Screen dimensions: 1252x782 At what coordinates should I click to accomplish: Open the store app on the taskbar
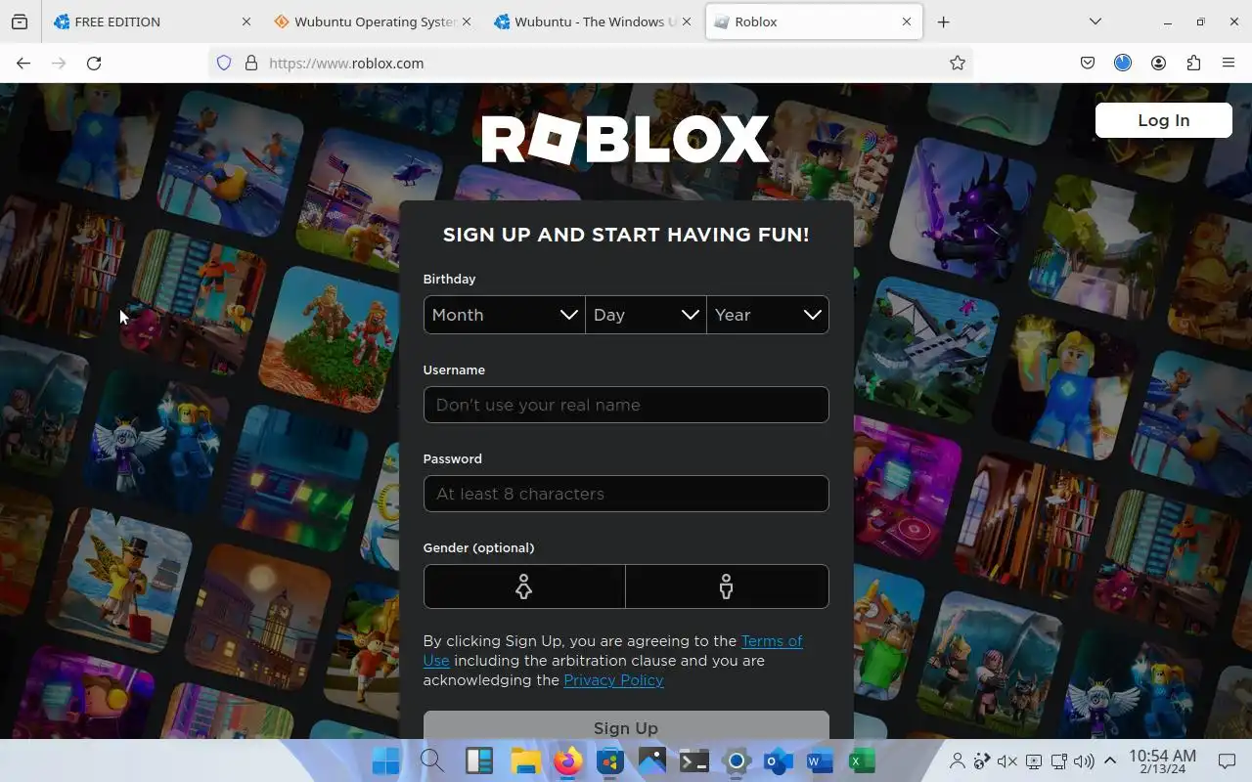pyautogui.click(x=610, y=760)
